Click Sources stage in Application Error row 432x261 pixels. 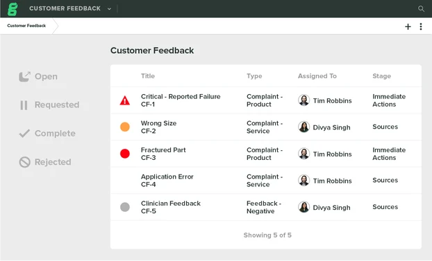385,180
